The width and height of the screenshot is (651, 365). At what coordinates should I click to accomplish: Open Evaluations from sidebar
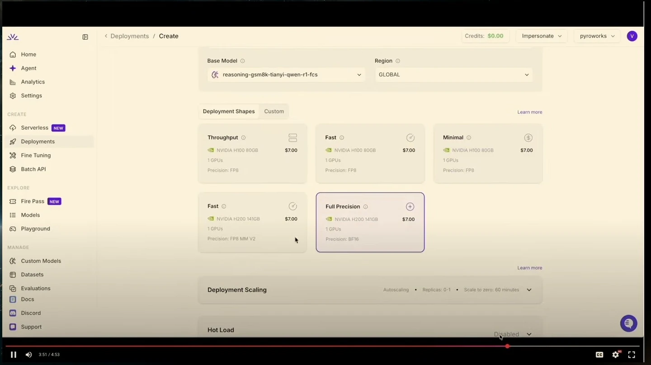coord(35,289)
